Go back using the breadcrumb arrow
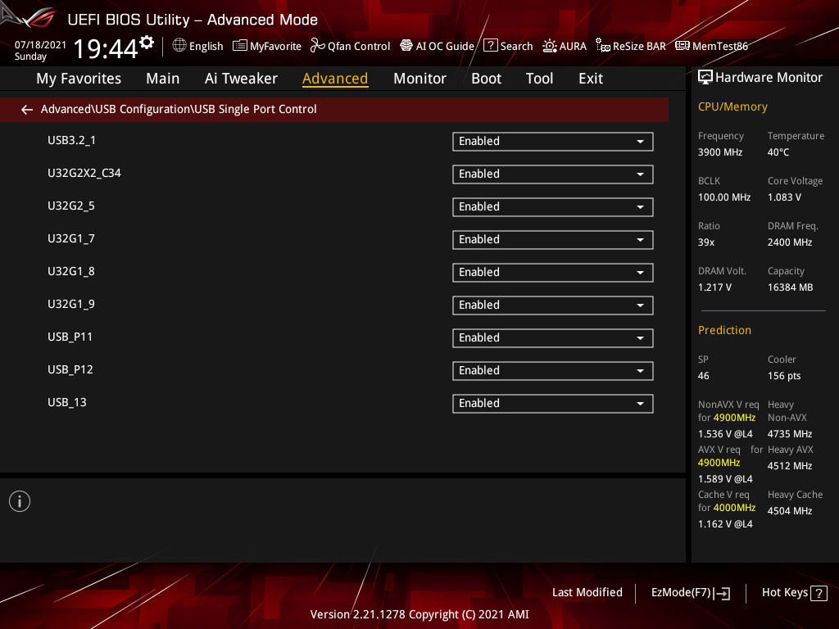This screenshot has height=629, width=839. [x=26, y=109]
